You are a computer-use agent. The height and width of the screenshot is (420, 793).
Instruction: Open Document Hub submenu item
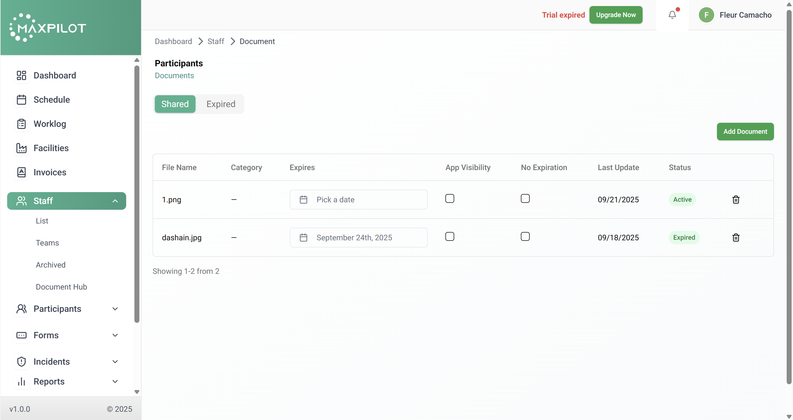click(61, 287)
